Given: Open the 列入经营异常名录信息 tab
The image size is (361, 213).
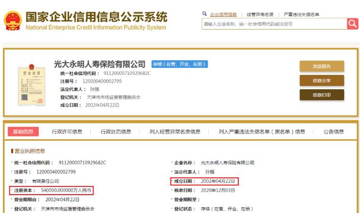Looking at the screenshot, I should pos(175,131).
